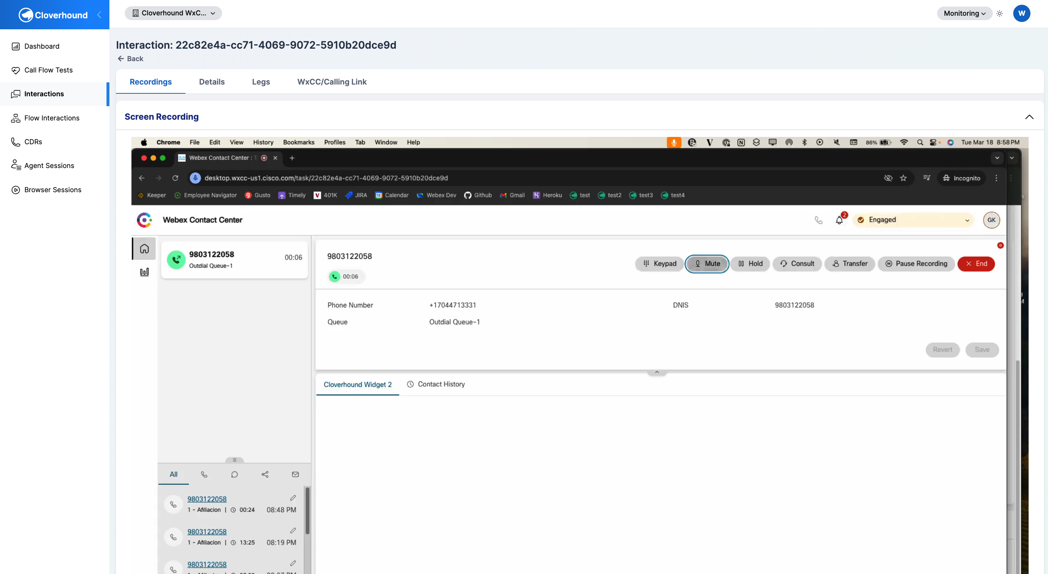Mute the call
The width and height of the screenshot is (1048, 574).
[x=707, y=264]
